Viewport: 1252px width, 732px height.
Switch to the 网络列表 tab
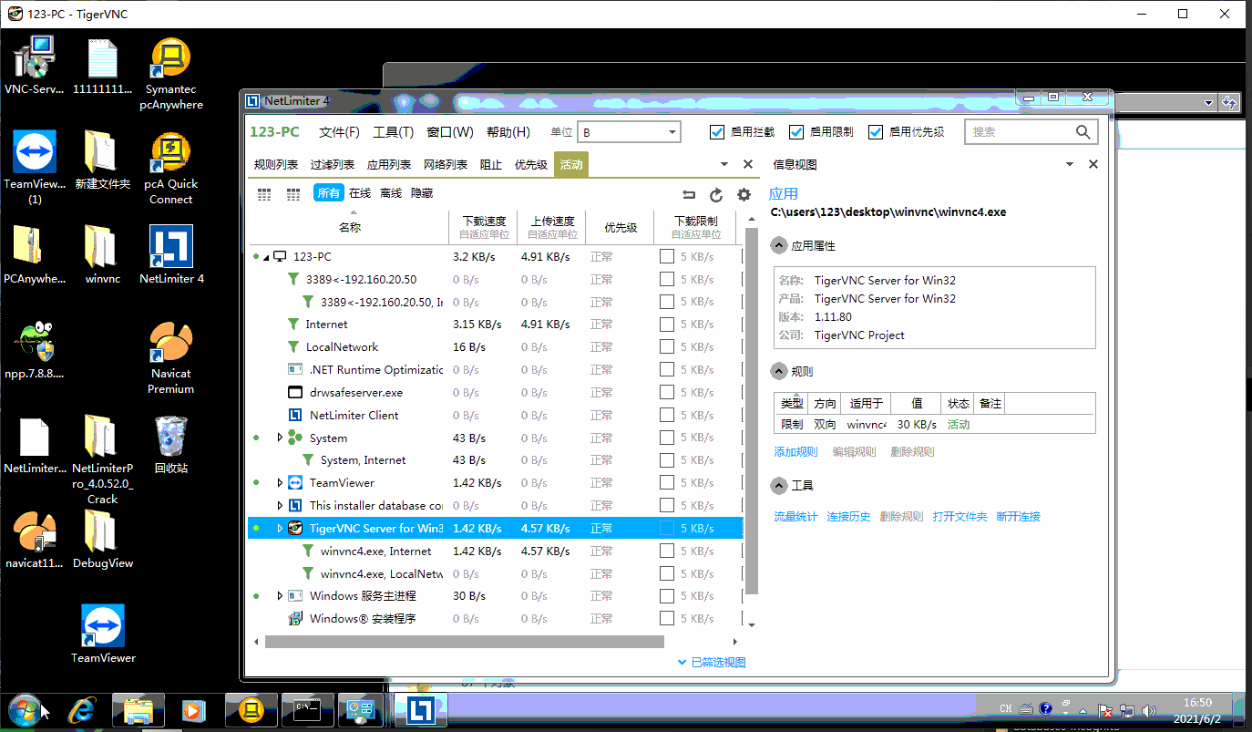(446, 165)
